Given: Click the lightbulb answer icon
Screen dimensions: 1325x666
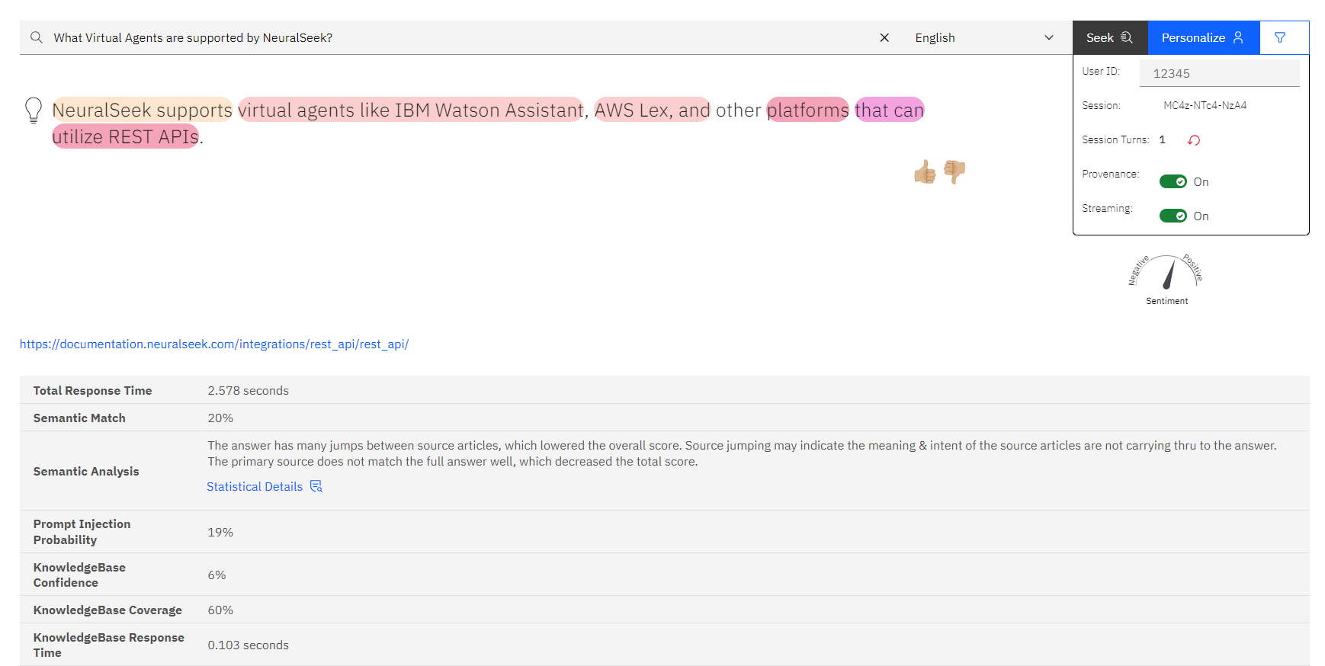Looking at the screenshot, I should [x=34, y=110].
